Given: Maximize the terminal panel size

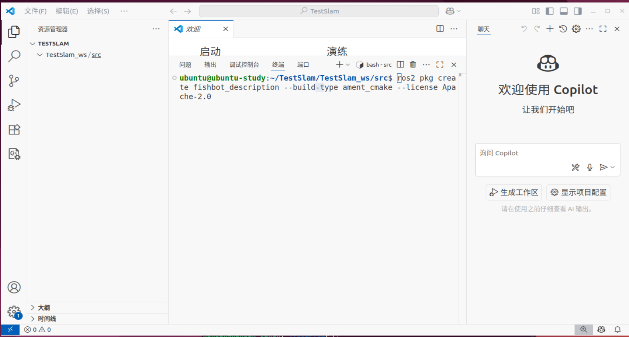Looking at the screenshot, I should [440, 65].
